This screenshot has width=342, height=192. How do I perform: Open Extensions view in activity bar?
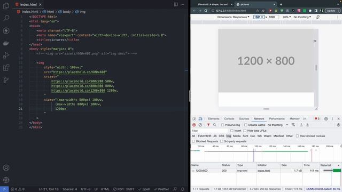click(x=6, y=68)
